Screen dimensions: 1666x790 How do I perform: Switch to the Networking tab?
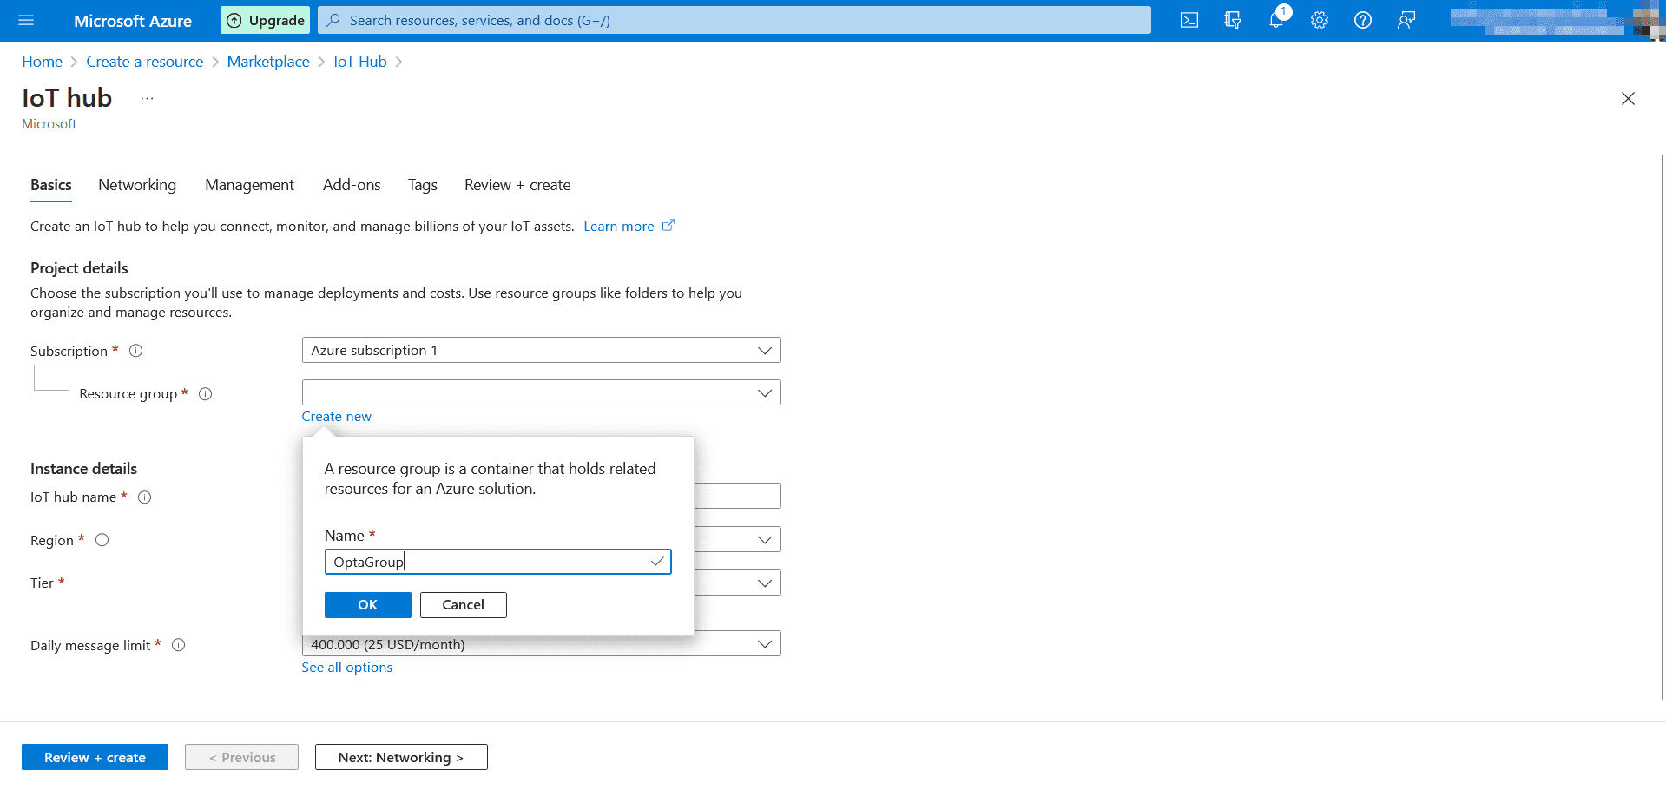pos(136,185)
